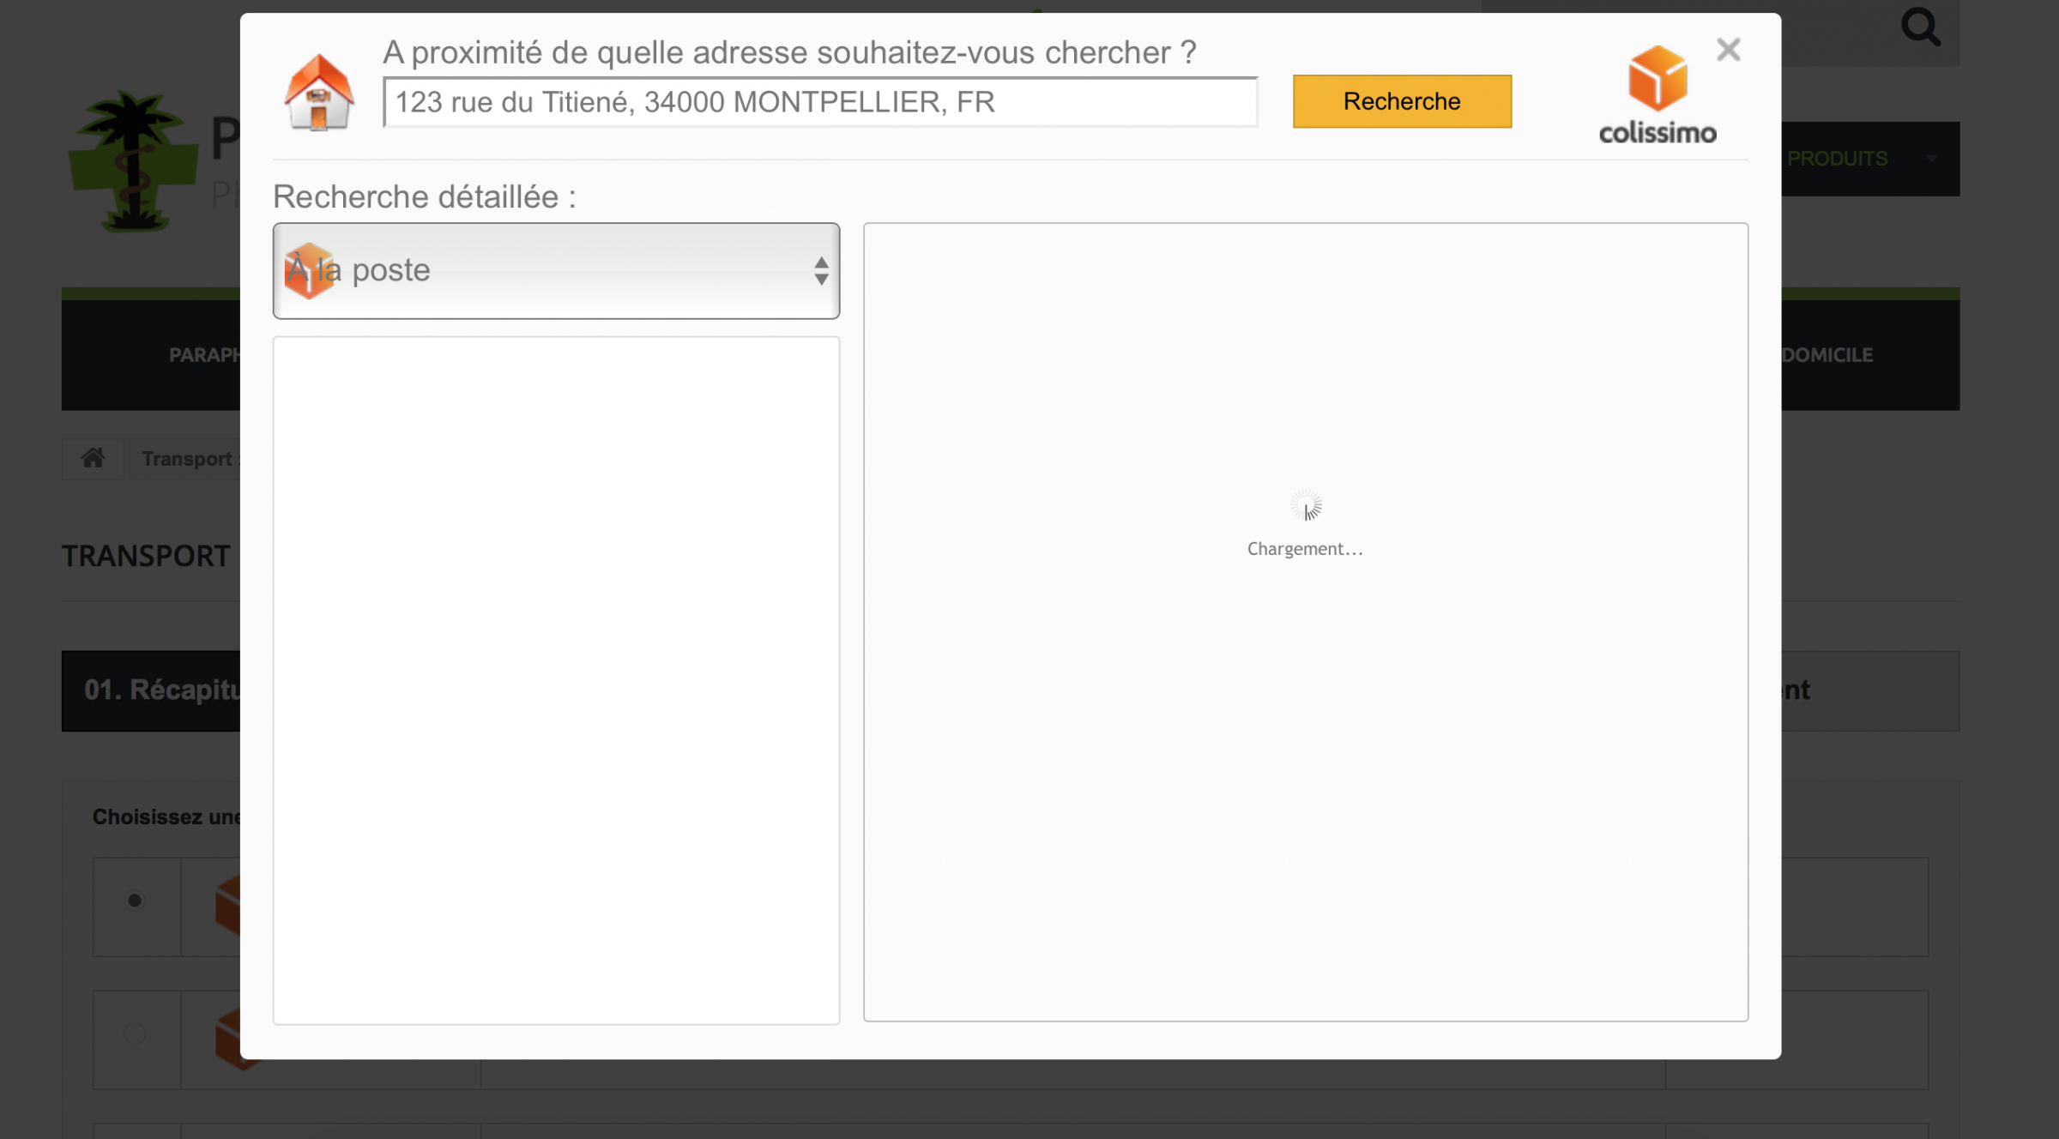This screenshot has height=1139, width=2059.
Task: Click the search magnifier in page header
Action: point(1920,28)
